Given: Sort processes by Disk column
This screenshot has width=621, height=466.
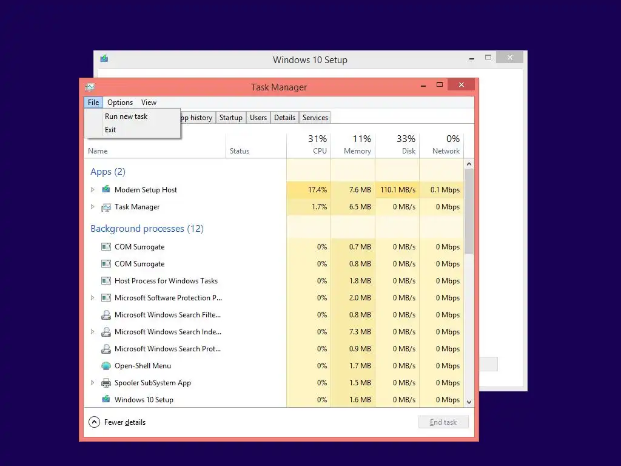Looking at the screenshot, I should 397,146.
